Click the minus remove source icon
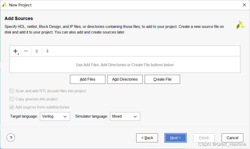Screen dimensions: 250x149 (26, 51)
